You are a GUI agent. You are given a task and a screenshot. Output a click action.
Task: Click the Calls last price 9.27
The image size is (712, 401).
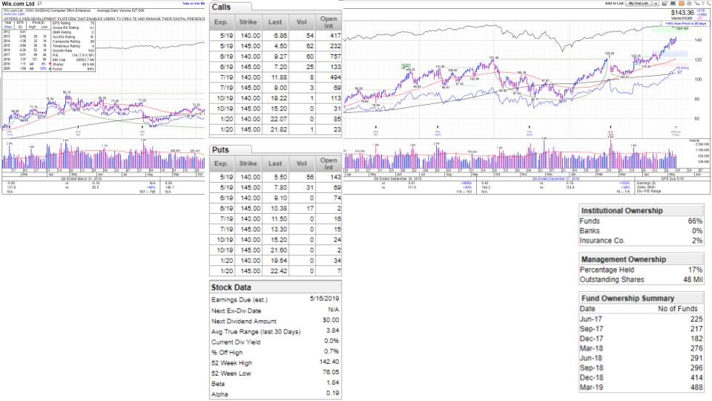click(x=280, y=56)
